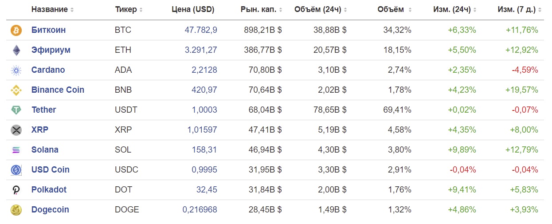Screen dimensions: 552x224
Task: Click the Cardano dotted icon
Action: click(x=16, y=70)
